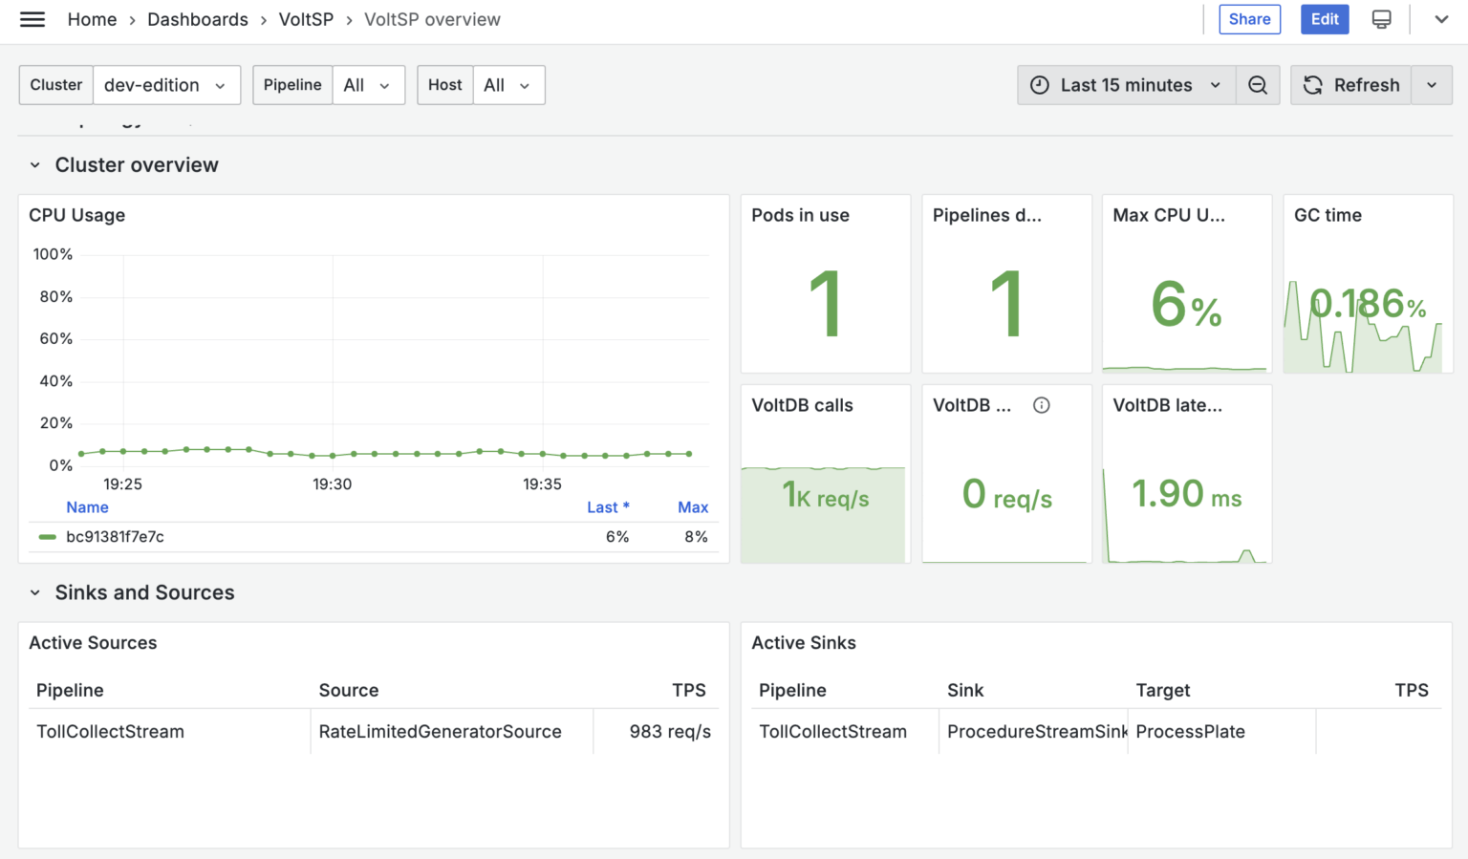Open the Host filter dropdown
This screenshot has width=1468, height=859.
[508, 85]
